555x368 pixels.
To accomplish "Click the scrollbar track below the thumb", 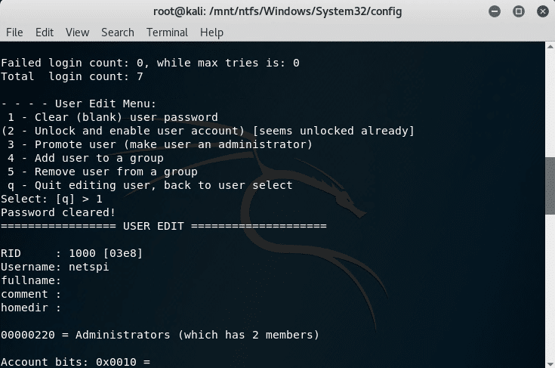I will pyautogui.click(x=550, y=287).
